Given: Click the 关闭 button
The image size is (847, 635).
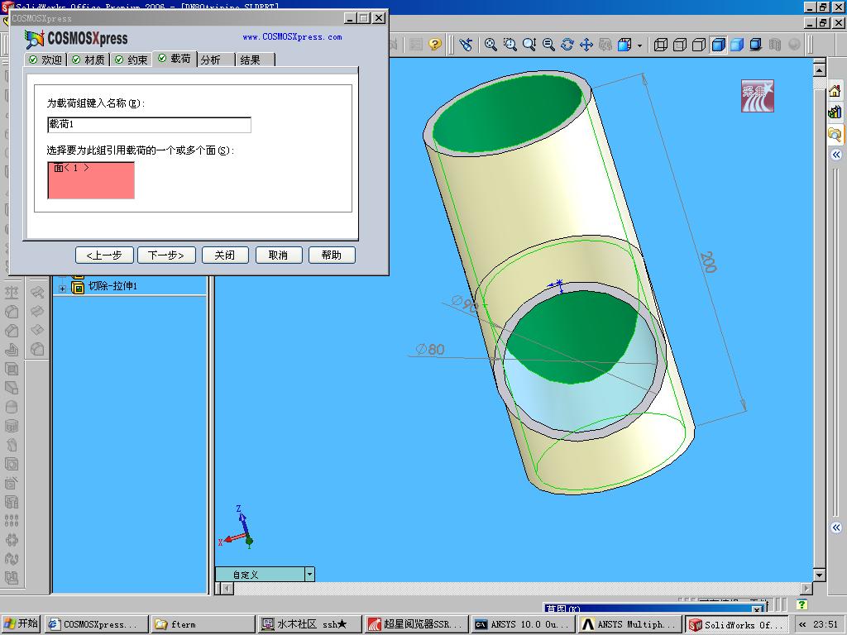Looking at the screenshot, I should 225,255.
